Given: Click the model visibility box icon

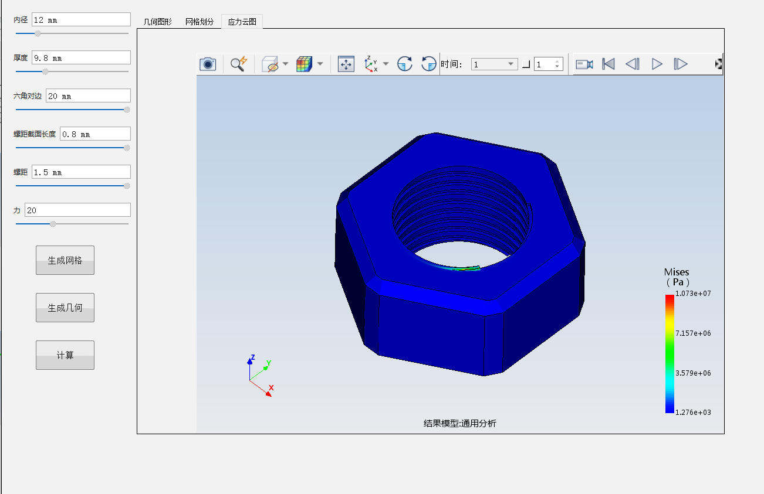Looking at the screenshot, I should (x=270, y=64).
